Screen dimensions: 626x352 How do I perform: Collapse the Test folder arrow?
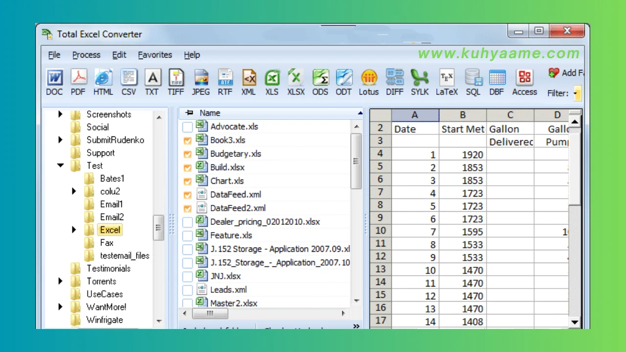tap(60, 166)
